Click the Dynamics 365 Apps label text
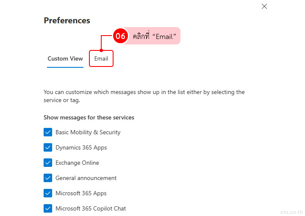The height and width of the screenshot is (216, 305). (81, 147)
